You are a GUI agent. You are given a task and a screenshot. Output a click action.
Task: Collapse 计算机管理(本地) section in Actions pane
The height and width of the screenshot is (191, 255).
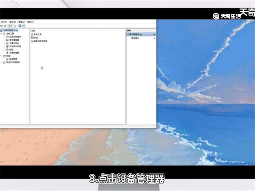[x=154, y=35]
